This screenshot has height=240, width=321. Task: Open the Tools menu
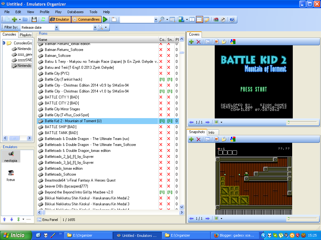tap(93, 12)
